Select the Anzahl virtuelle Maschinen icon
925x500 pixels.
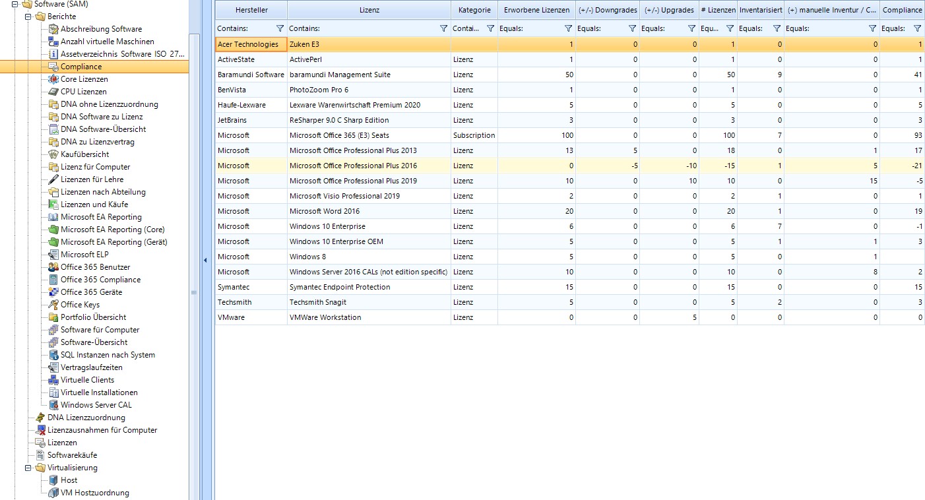coord(53,42)
